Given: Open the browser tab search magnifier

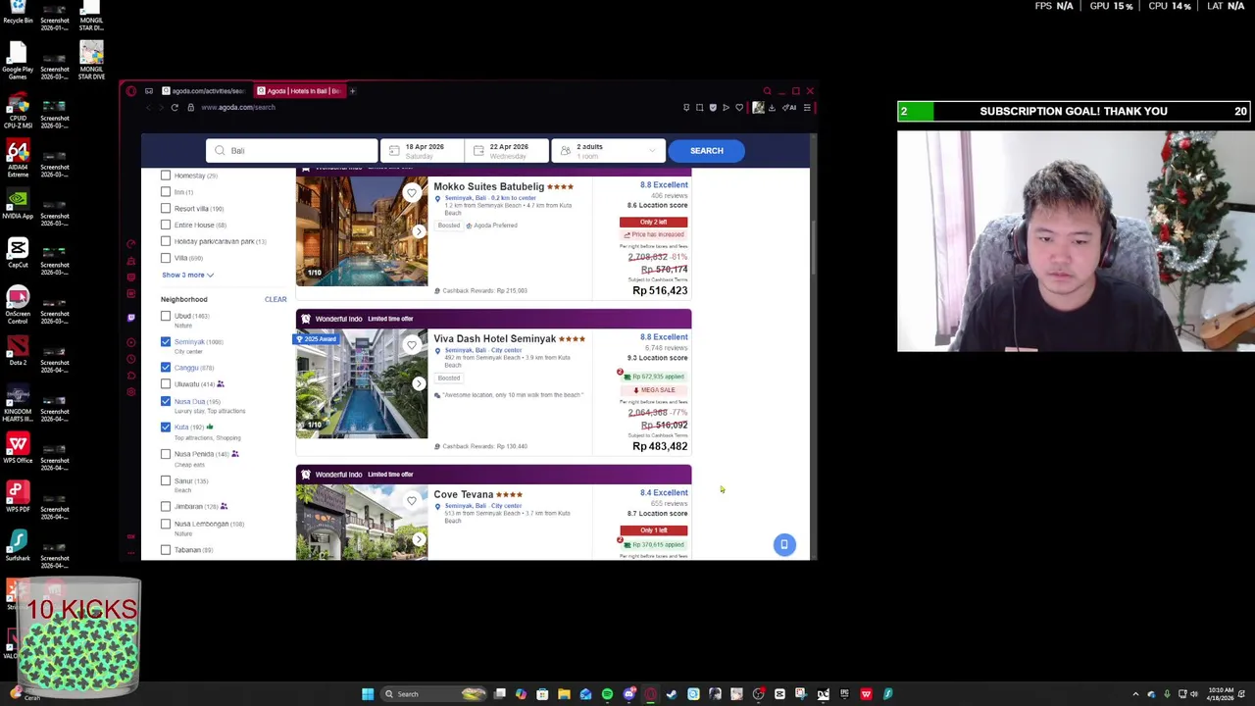Looking at the screenshot, I should [x=768, y=91].
